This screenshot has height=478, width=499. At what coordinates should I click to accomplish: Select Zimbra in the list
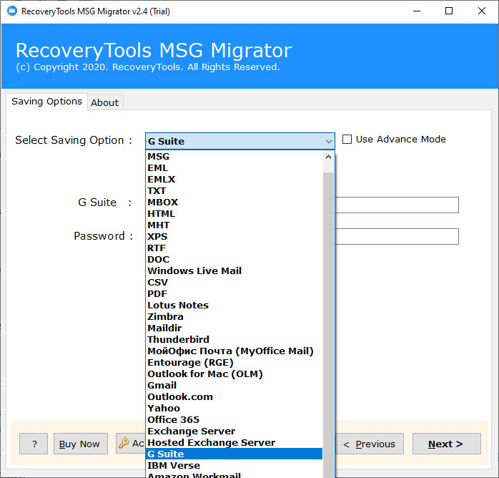click(234, 317)
